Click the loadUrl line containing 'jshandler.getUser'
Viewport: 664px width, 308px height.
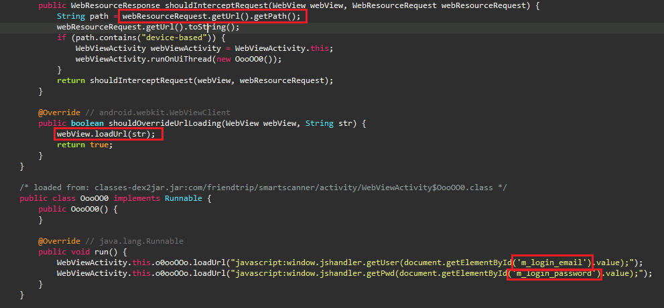click(350, 262)
